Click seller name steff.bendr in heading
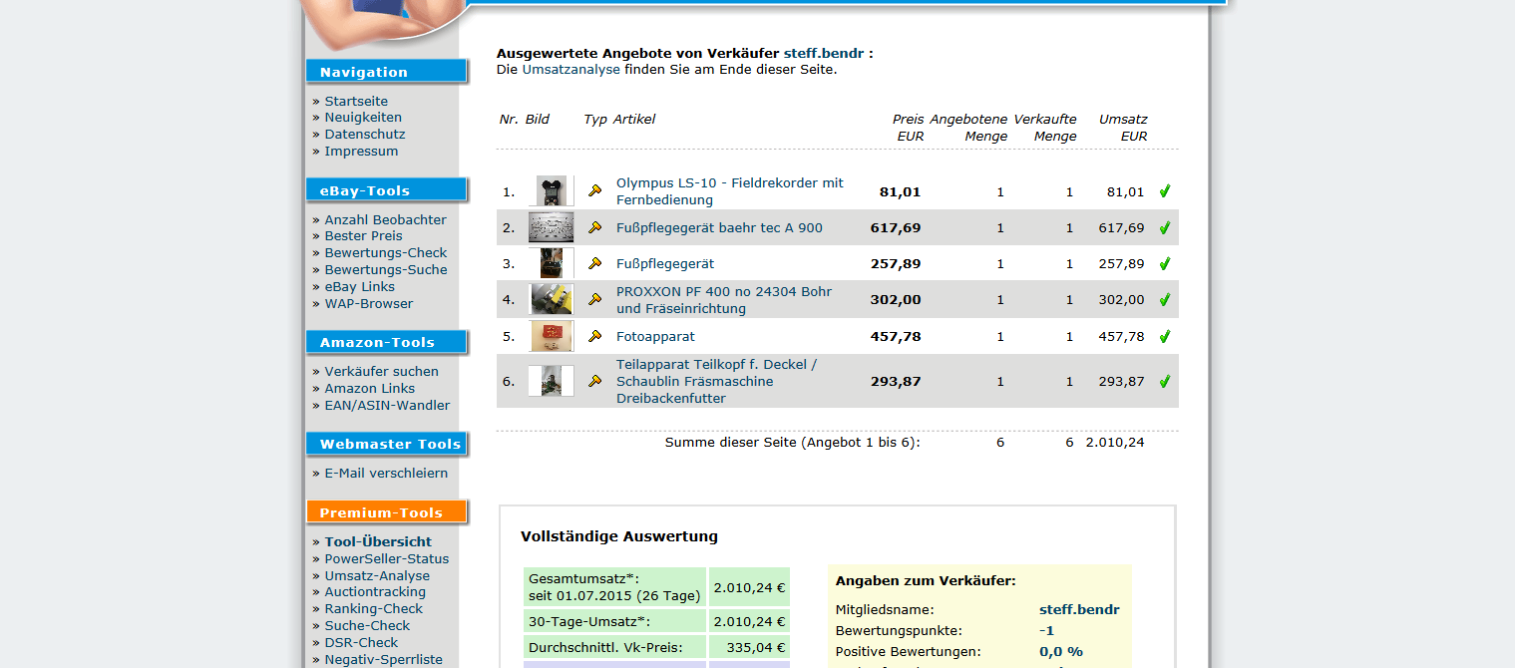Screen dimensions: 1515x668 [x=823, y=53]
